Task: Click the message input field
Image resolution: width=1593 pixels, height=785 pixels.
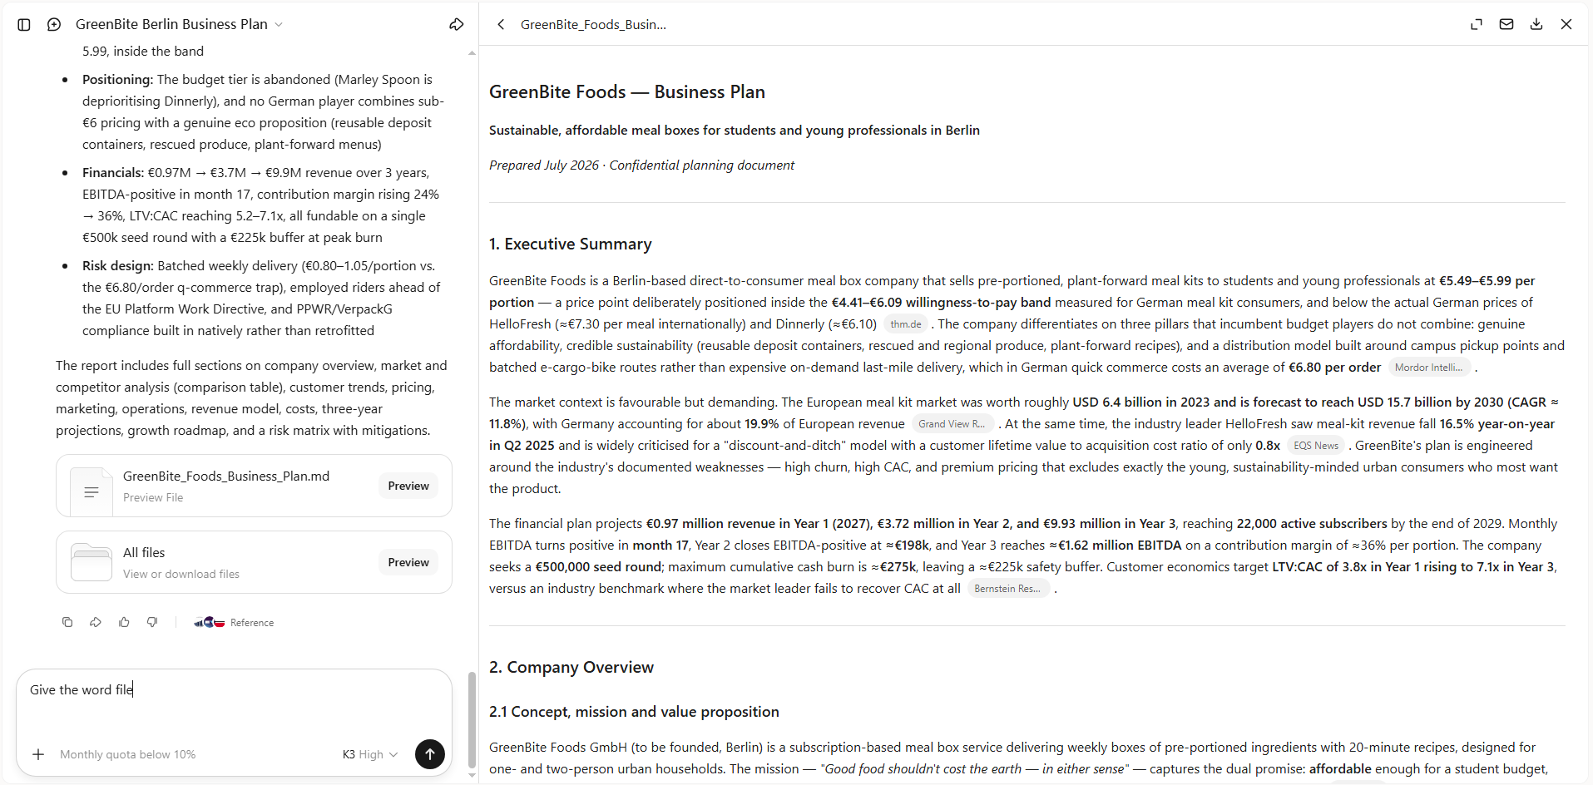Action: pos(234,703)
